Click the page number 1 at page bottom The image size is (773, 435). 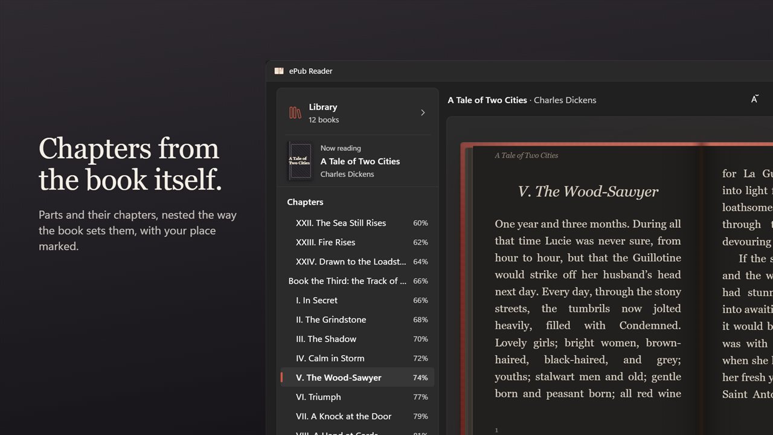click(x=496, y=430)
